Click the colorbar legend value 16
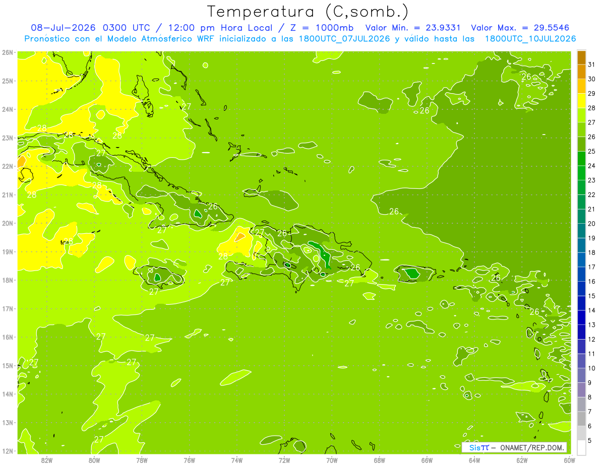The height and width of the screenshot is (467, 605). pyautogui.click(x=591, y=282)
